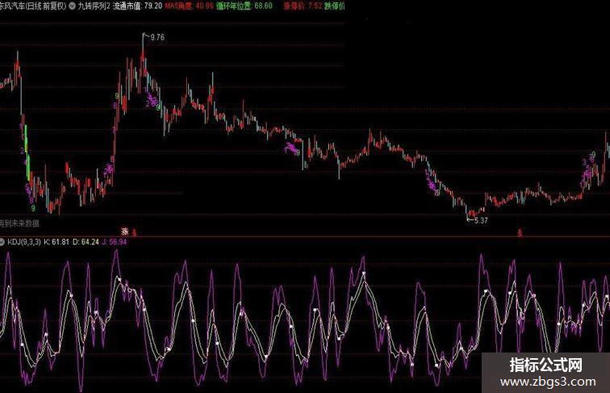The height and width of the screenshot is (393, 610).
Task: Click the D: 64.24 value
Action: (x=86, y=242)
